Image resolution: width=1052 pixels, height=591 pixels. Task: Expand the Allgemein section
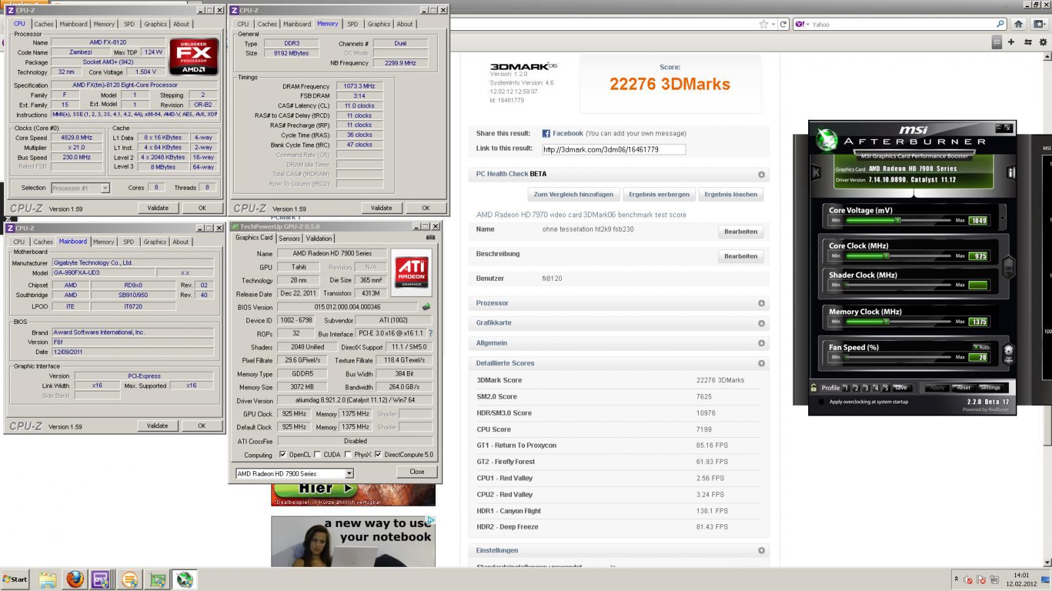point(761,343)
